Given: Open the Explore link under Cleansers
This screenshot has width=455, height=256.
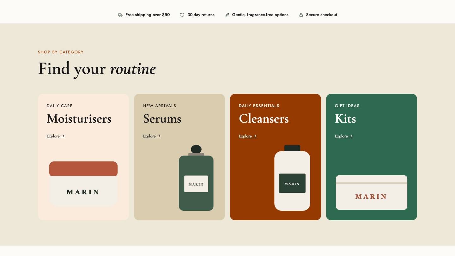Looking at the screenshot, I should [248, 136].
